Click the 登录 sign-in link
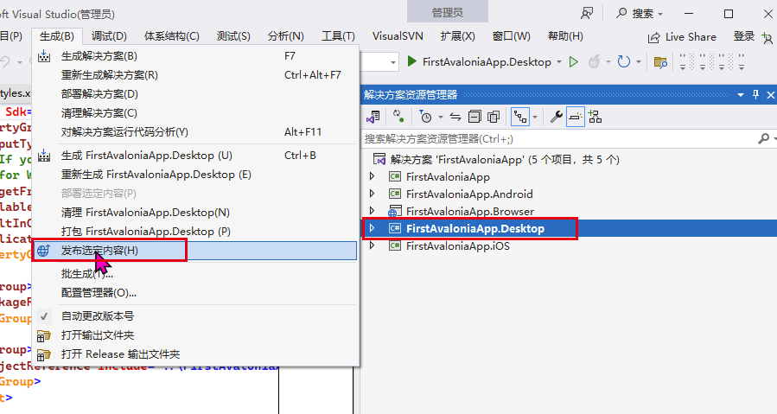 click(x=744, y=36)
